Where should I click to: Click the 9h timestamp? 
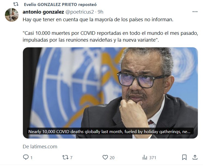[100, 12]
